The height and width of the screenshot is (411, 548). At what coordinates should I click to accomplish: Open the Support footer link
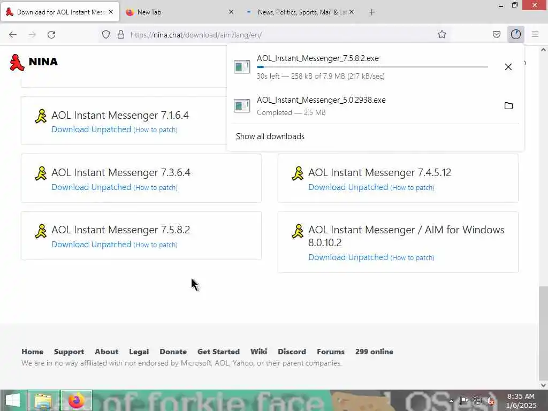click(x=69, y=352)
